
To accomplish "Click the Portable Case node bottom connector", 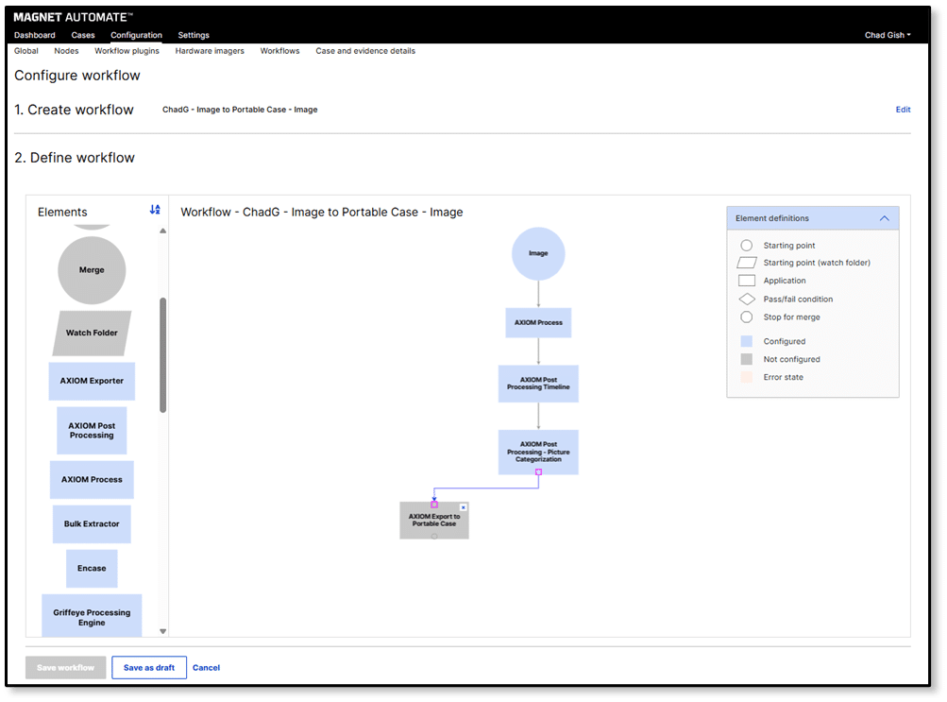I will 434,537.
